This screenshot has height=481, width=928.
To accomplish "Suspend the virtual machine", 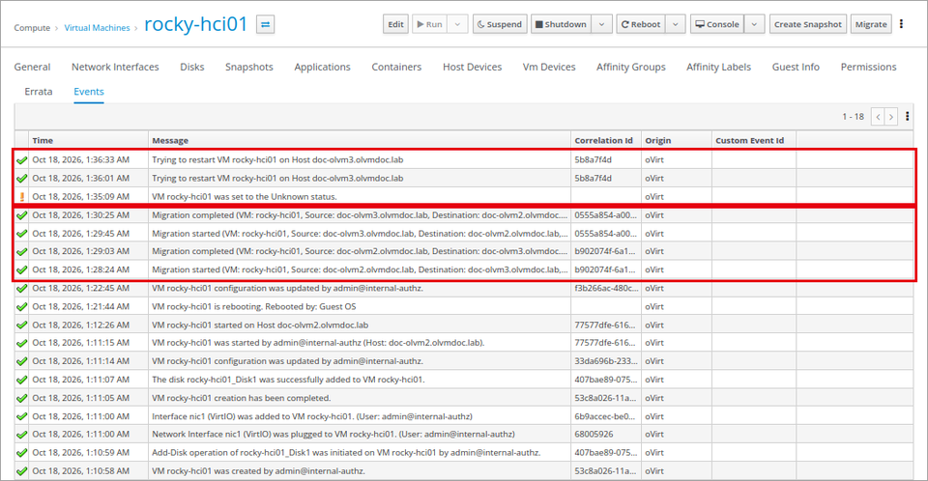I will tap(500, 24).
